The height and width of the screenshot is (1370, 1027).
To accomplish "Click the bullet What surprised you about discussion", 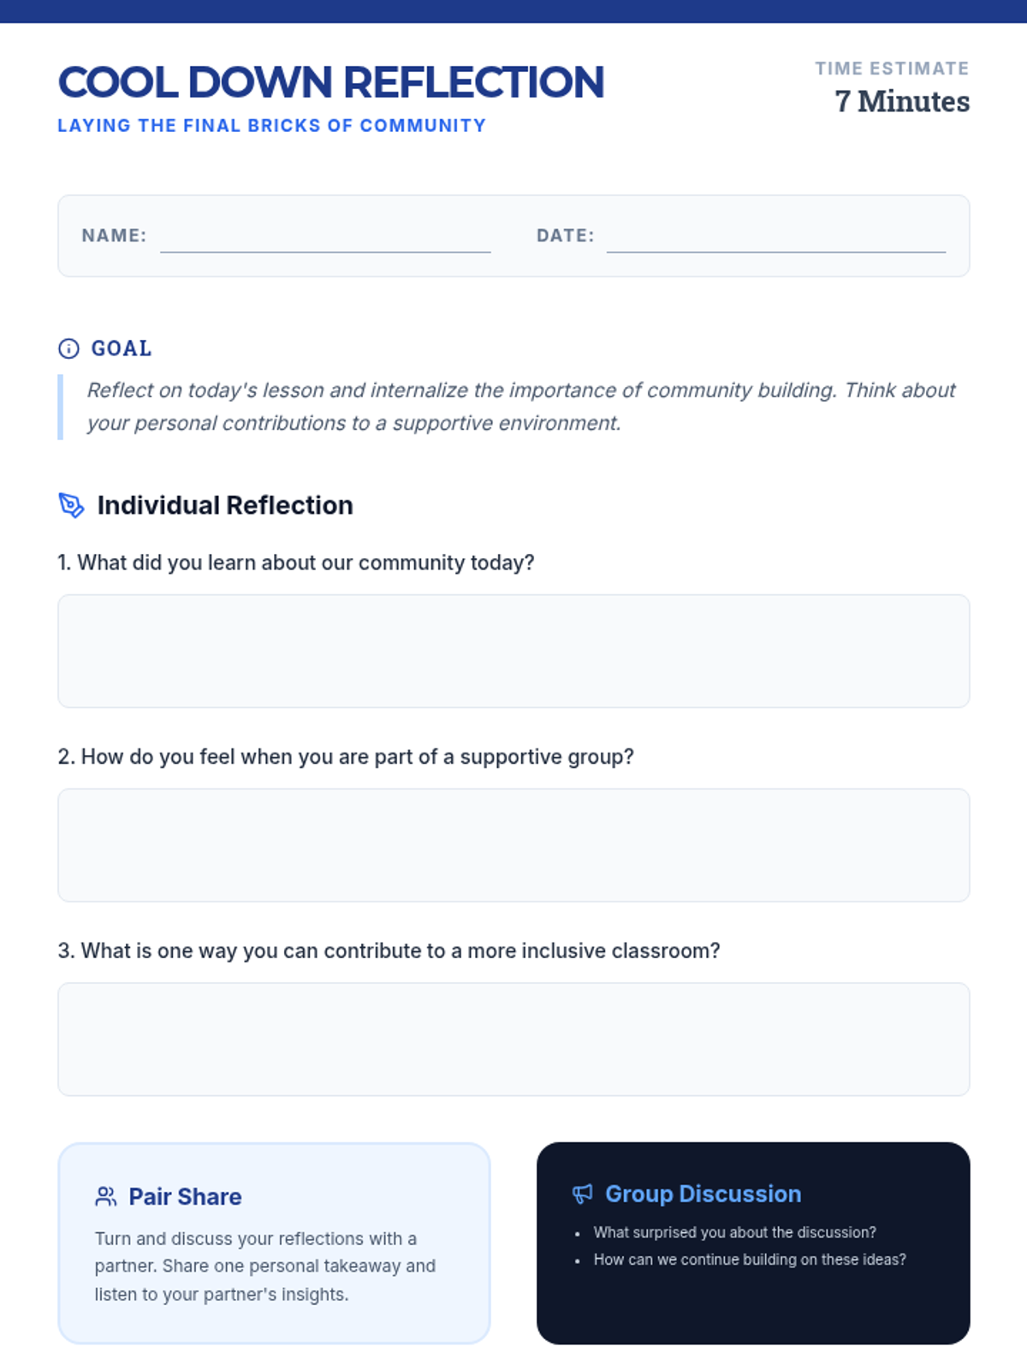I will tap(735, 1232).
